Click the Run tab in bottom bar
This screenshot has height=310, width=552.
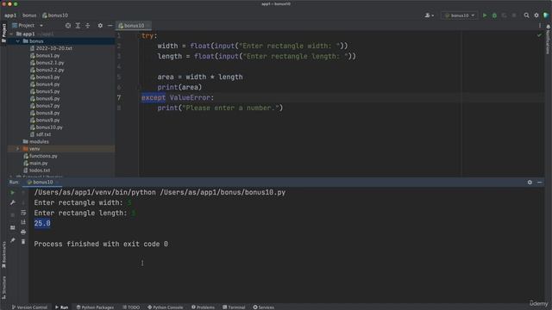[x=62, y=307]
